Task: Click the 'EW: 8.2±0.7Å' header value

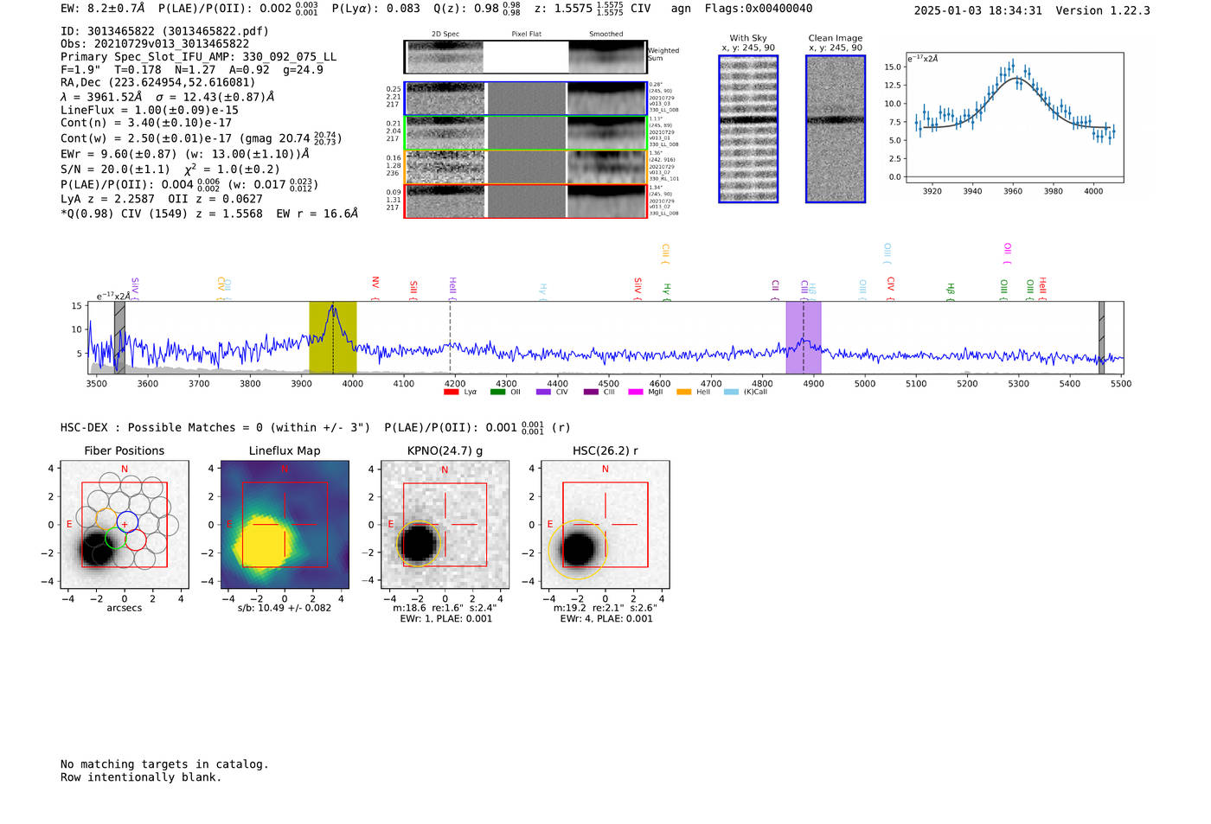Action: [x=103, y=9]
